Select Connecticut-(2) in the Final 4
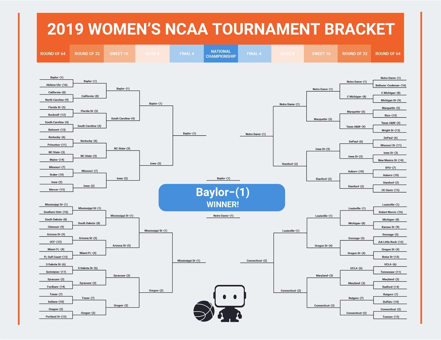Image resolution: width=441 pixels, height=340 pixels. coord(257,261)
